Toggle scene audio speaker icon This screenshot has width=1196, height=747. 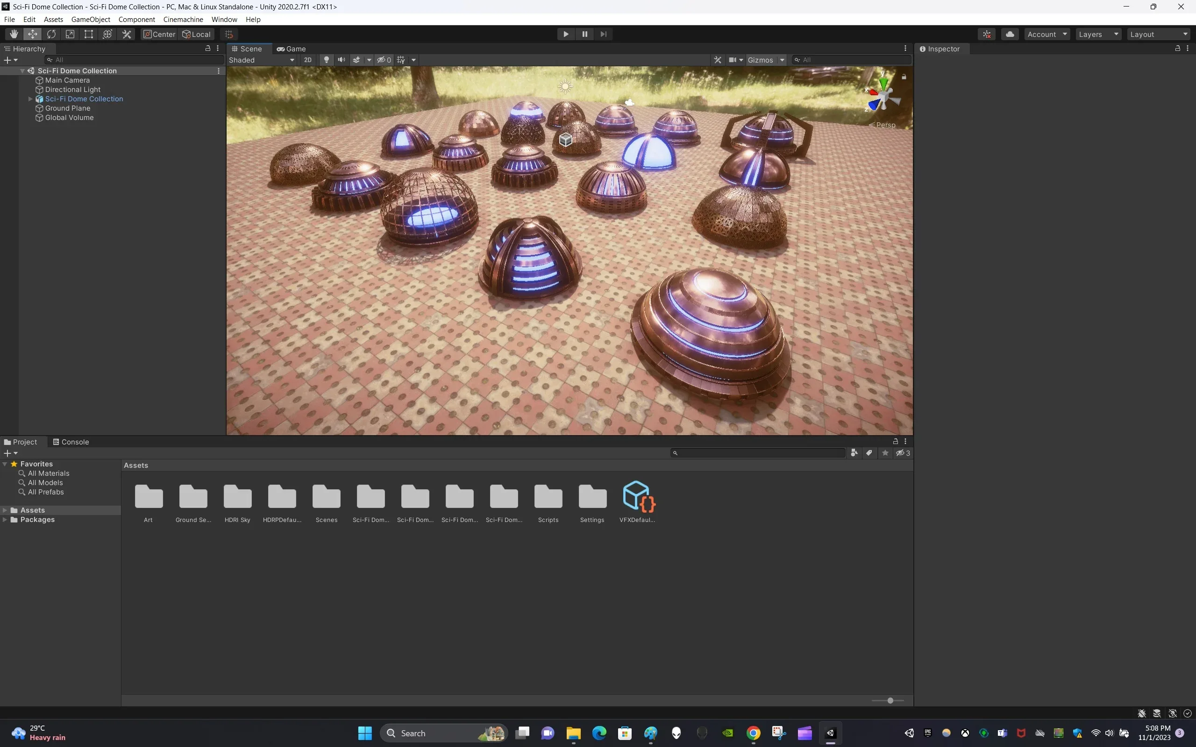(342, 60)
